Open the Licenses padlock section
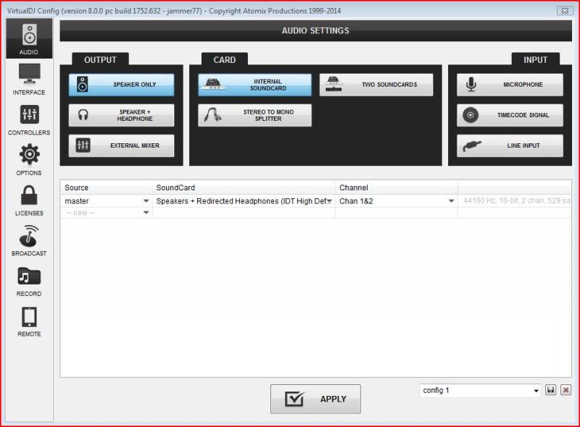 pyautogui.click(x=29, y=200)
